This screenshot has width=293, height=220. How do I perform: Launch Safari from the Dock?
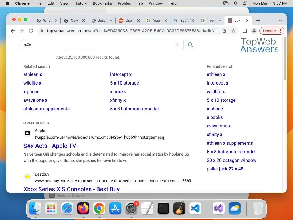(67, 208)
